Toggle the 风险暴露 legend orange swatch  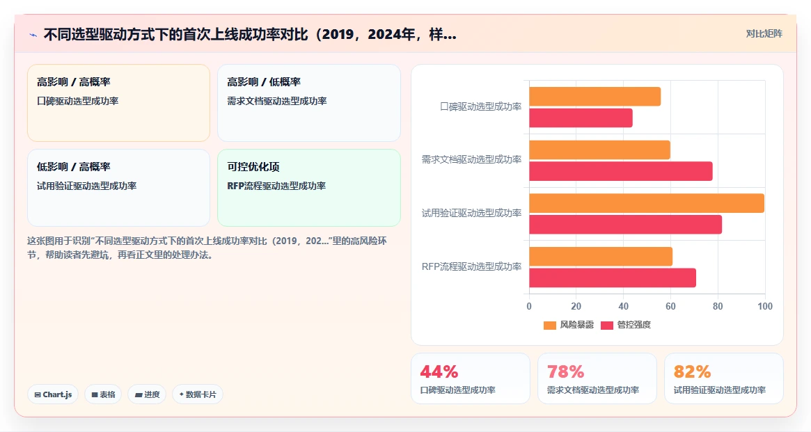550,325
